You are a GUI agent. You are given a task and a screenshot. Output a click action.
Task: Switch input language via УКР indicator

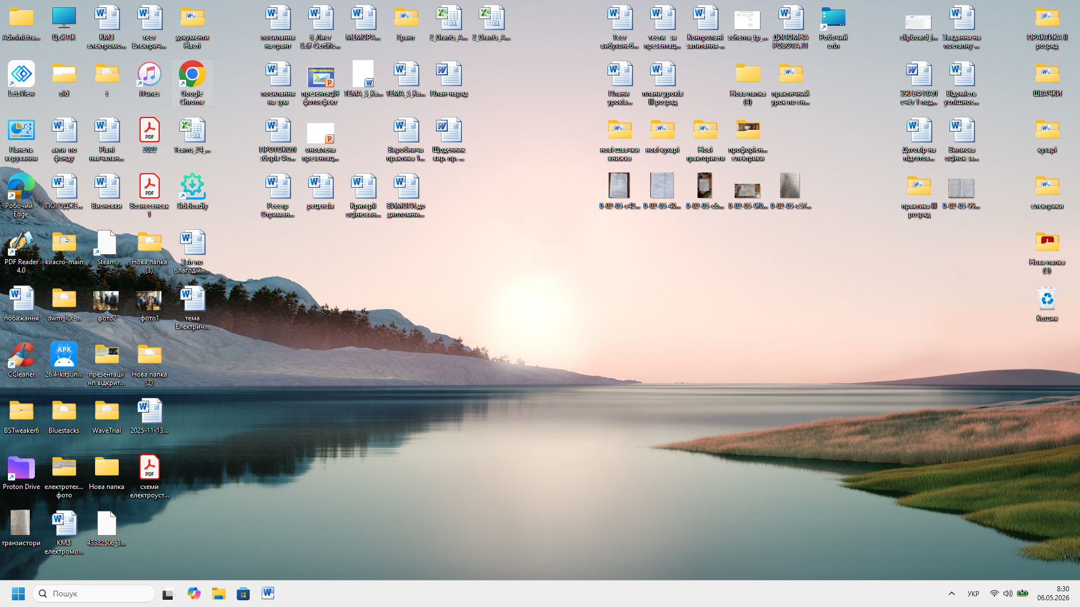(973, 594)
